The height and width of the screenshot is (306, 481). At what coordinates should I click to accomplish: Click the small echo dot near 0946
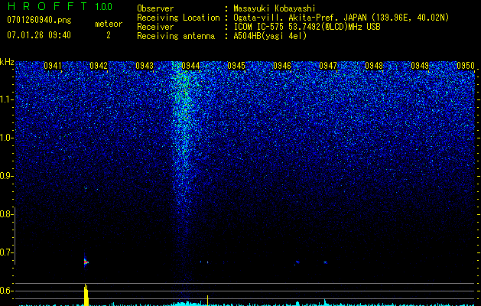297,262
